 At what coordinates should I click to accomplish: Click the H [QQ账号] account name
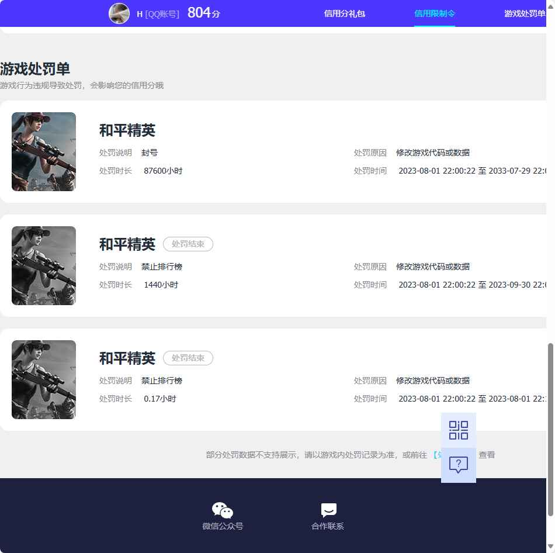coord(158,14)
